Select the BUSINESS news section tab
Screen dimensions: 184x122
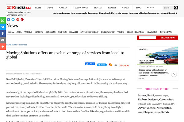tap(51, 32)
